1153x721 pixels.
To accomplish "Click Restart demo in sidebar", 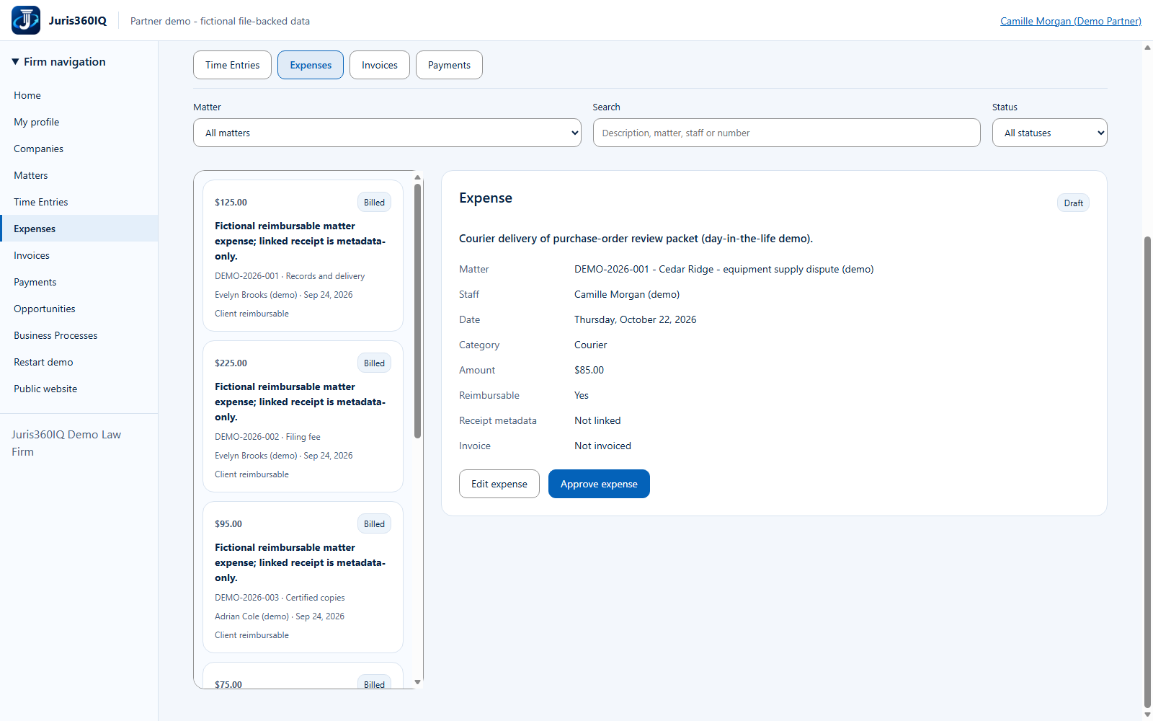I will click(79, 362).
